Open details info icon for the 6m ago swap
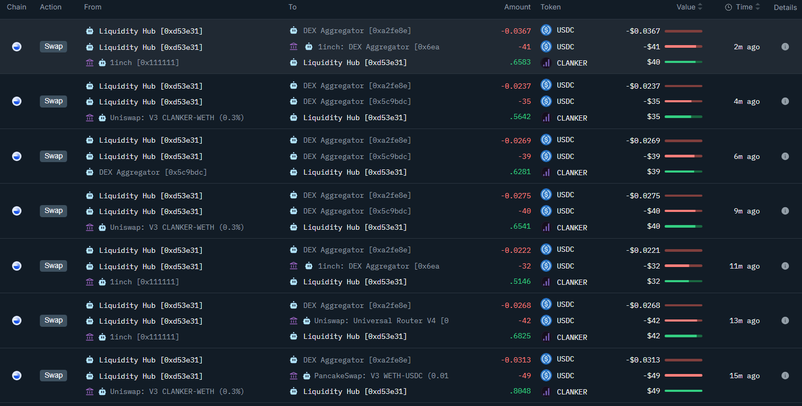Screen dimensions: 802x406 click(785, 156)
